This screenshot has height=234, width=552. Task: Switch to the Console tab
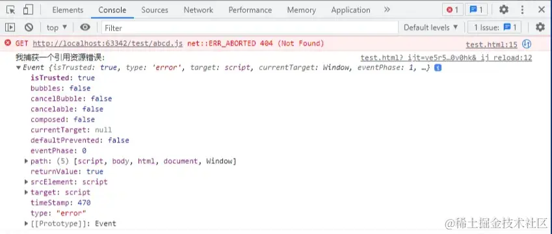tap(112, 10)
